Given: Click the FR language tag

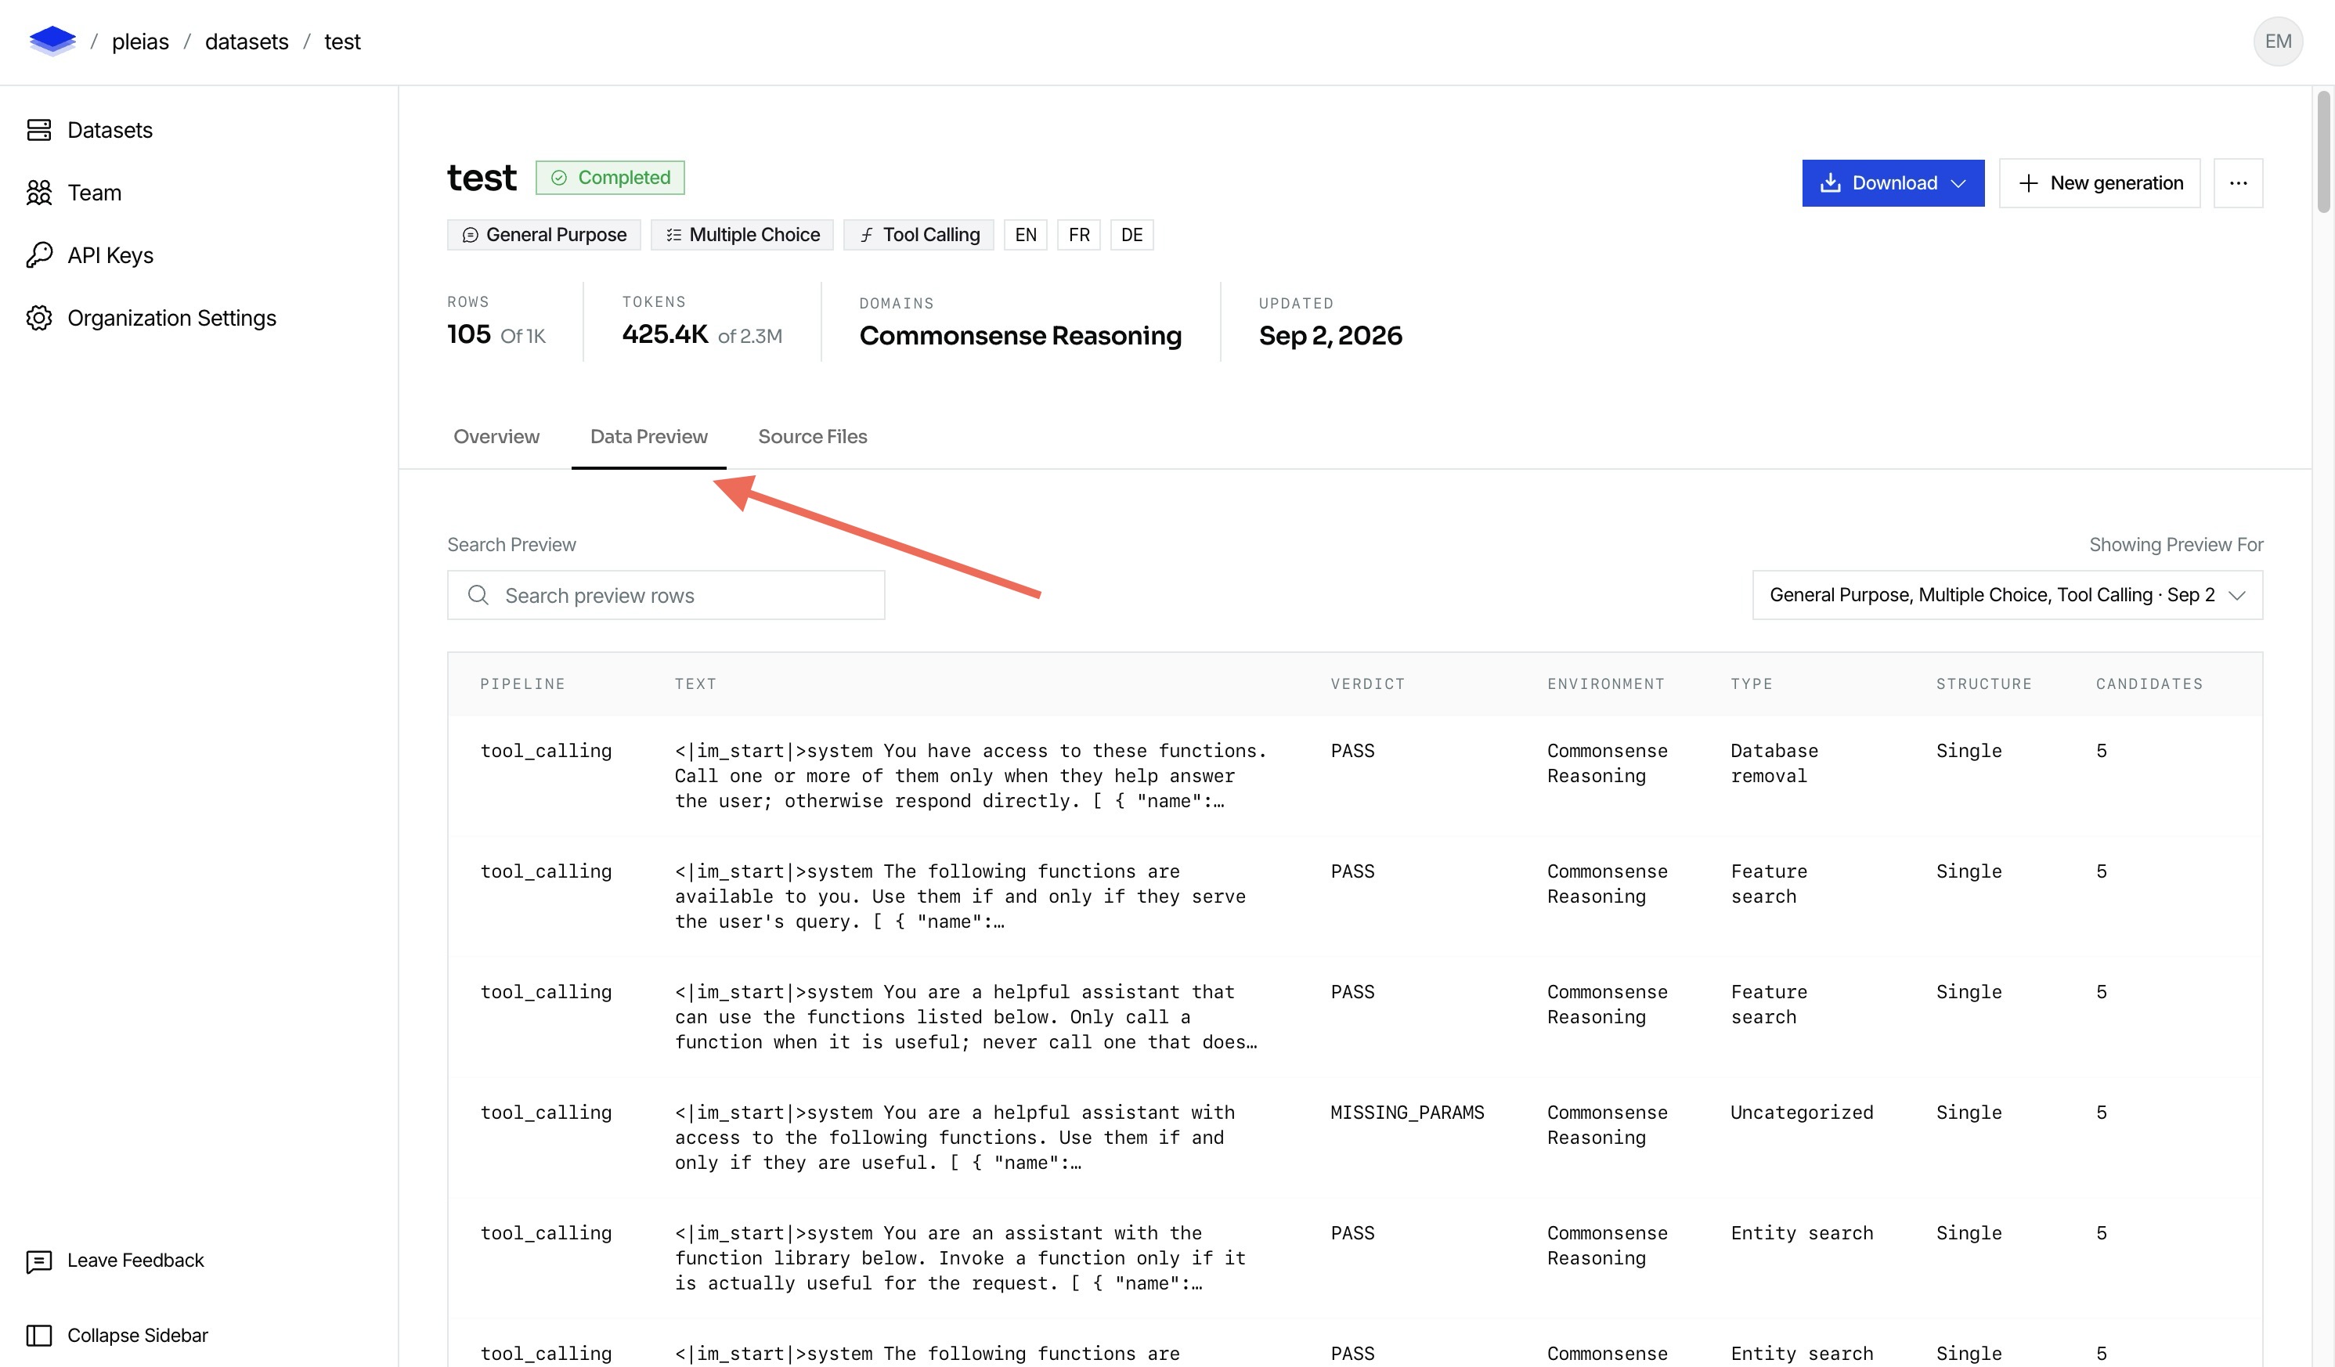Looking at the screenshot, I should [x=1078, y=234].
